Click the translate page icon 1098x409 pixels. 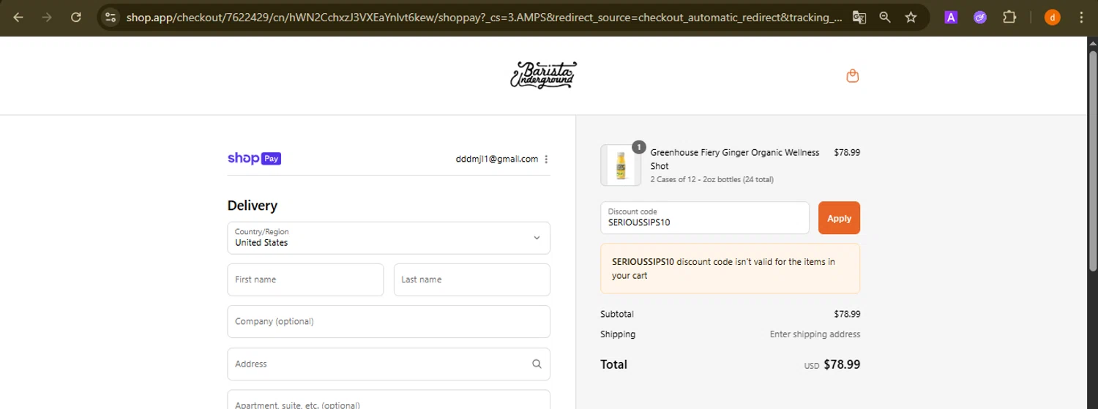pyautogui.click(x=859, y=17)
